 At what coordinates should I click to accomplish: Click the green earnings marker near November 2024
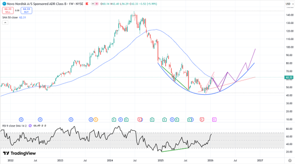pos(152,119)
